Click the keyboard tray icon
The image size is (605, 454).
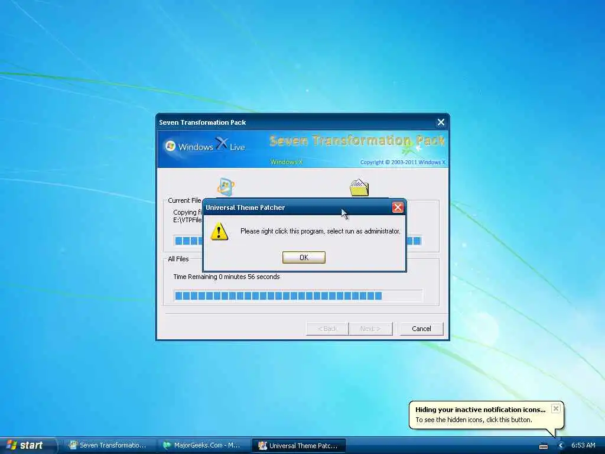tap(544, 446)
